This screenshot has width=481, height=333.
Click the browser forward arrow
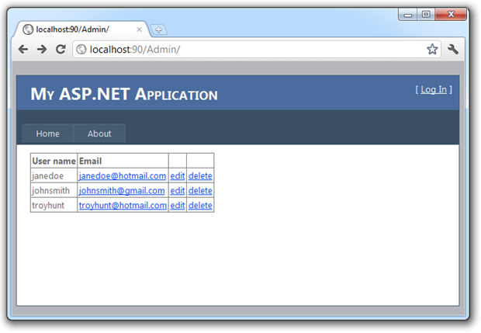tap(42, 49)
